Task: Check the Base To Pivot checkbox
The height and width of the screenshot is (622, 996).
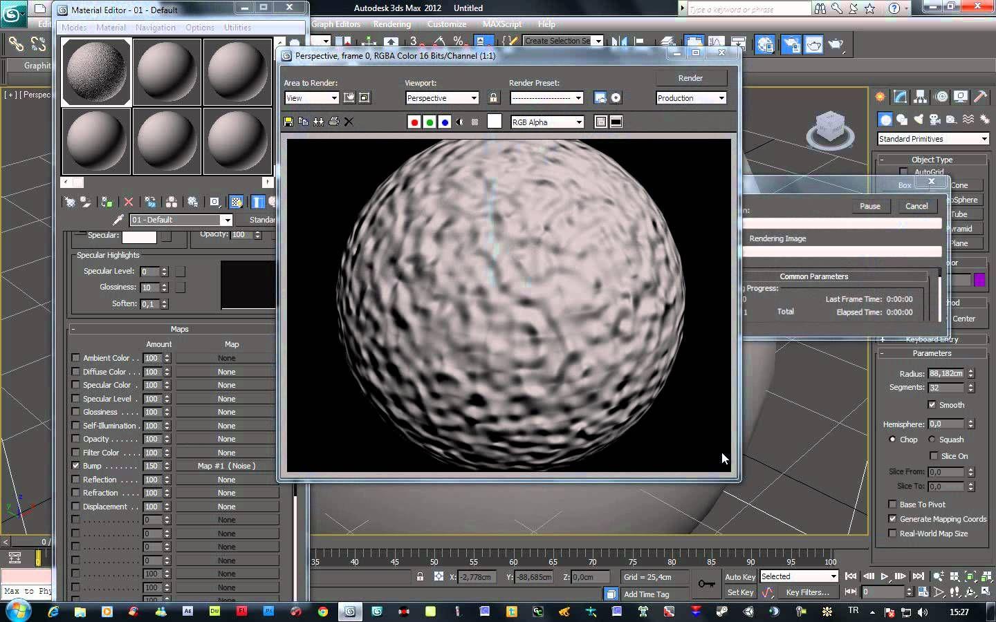Action: click(x=892, y=505)
